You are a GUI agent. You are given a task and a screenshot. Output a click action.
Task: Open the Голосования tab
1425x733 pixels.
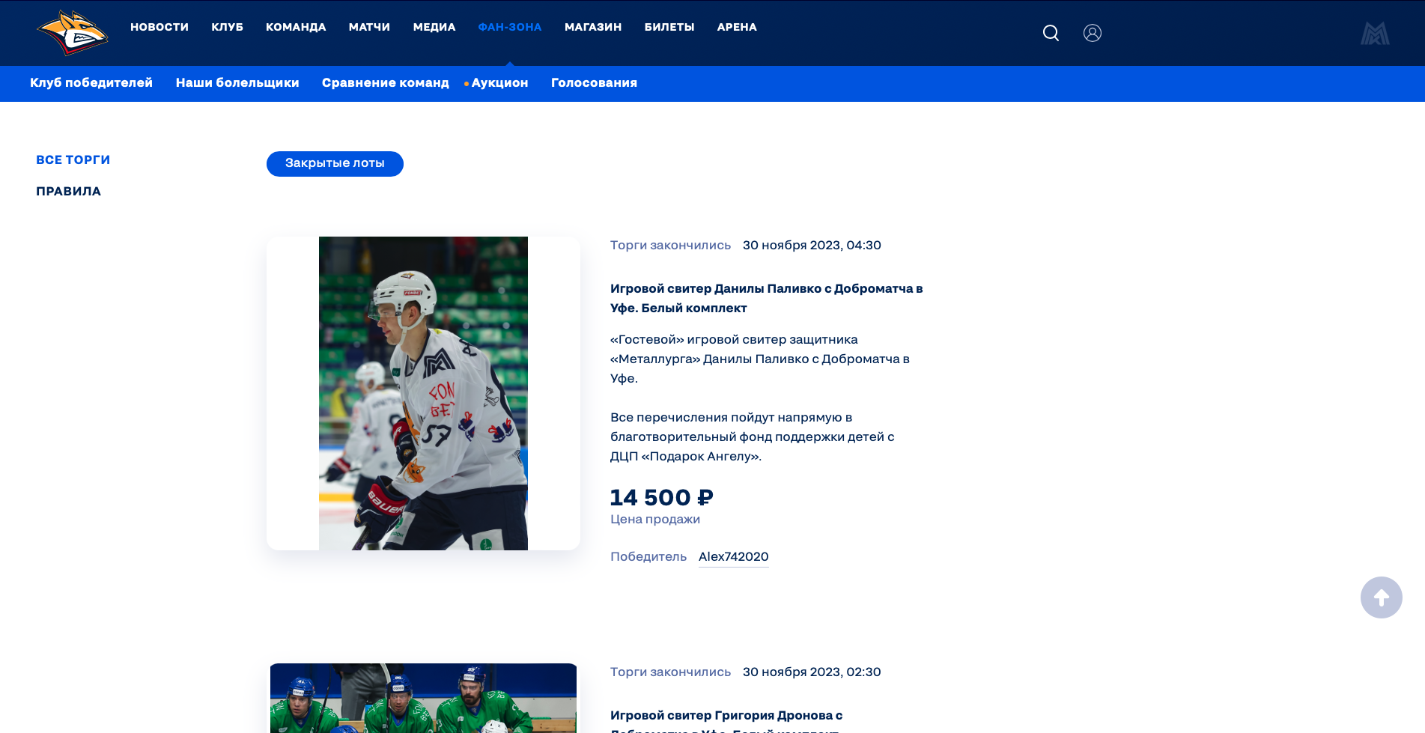point(594,83)
